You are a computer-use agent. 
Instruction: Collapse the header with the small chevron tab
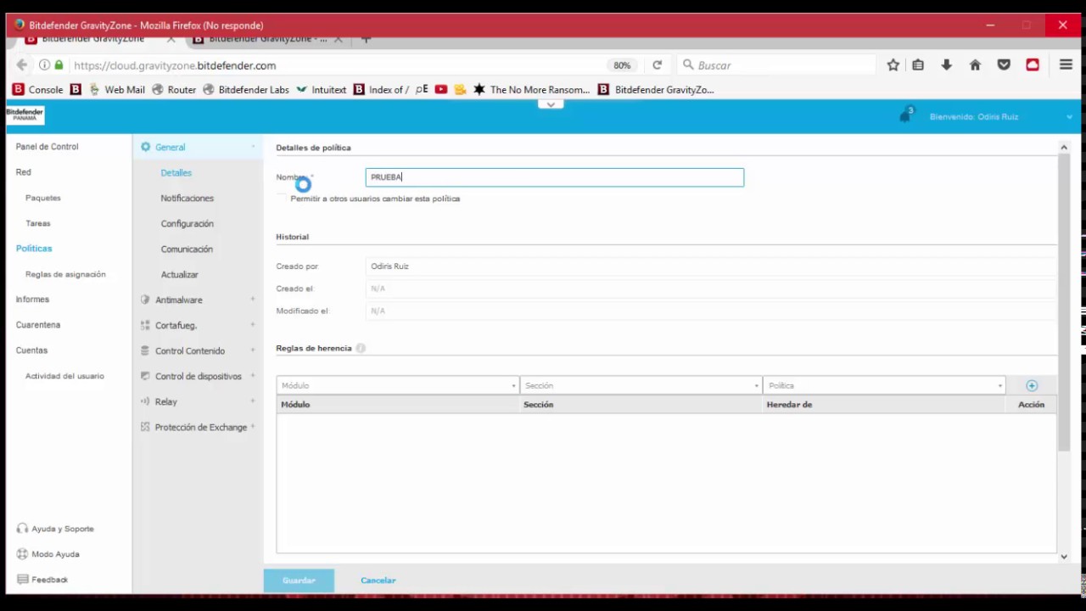pyautogui.click(x=551, y=104)
